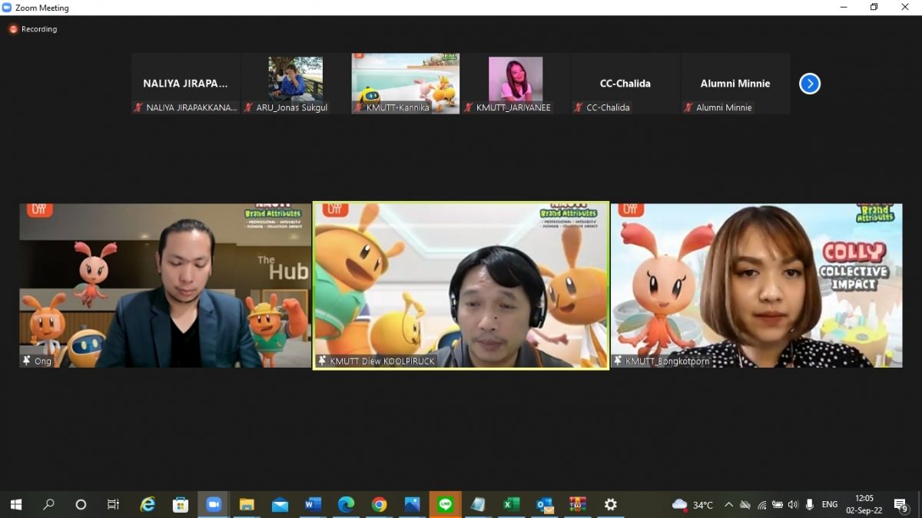This screenshot has height=518, width=922.
Task: Select Alumni Minnie participant tile
Action: pos(735,84)
